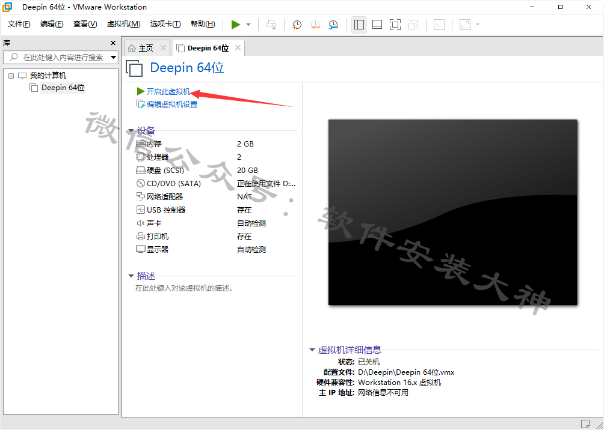
Task: Click the config file path D:\Deepin\Deepin 64位.vmx
Action: point(406,372)
